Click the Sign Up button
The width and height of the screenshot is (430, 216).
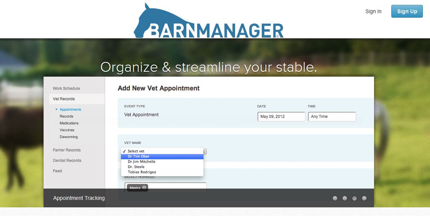[x=407, y=11]
